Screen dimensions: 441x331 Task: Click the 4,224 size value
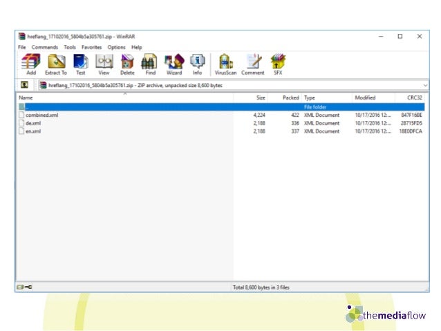coord(259,115)
